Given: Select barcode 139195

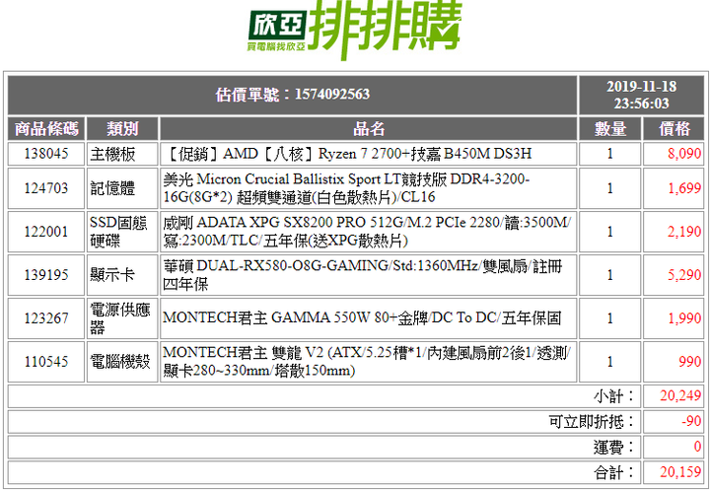Looking at the screenshot, I should 46,275.
